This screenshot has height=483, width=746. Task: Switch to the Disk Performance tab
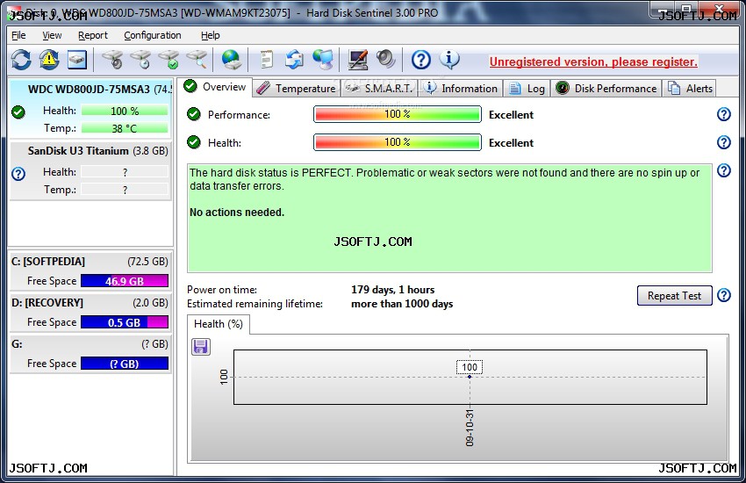click(606, 89)
